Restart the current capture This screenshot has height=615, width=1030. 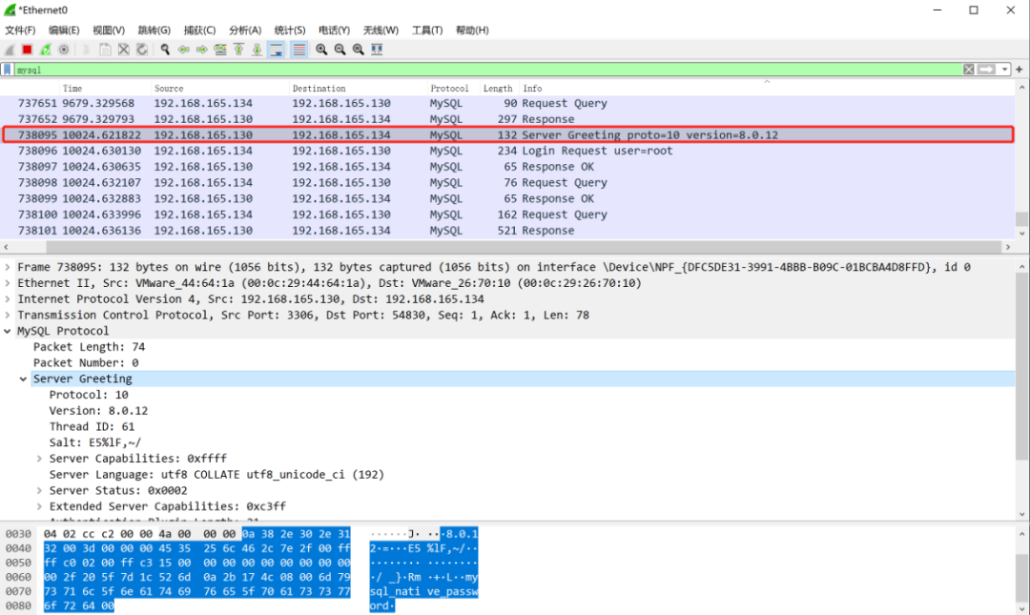click(45, 50)
